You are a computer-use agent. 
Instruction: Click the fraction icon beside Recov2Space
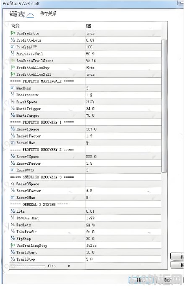pyautogui.click(x=13, y=156)
